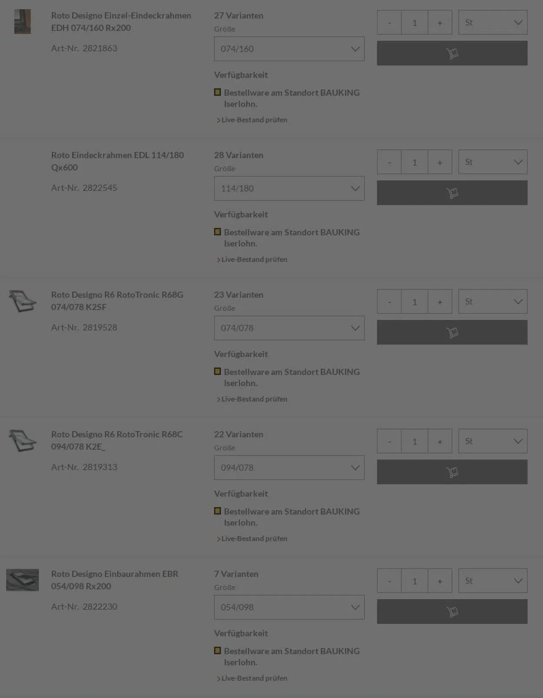Screen dimensions: 543x698
Task: Open Roto Eindeckrahmen EDL 114/180 Qx600 product link
Action: pyautogui.click(x=117, y=161)
